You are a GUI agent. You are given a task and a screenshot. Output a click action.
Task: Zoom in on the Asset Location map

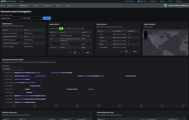click(x=146, y=33)
